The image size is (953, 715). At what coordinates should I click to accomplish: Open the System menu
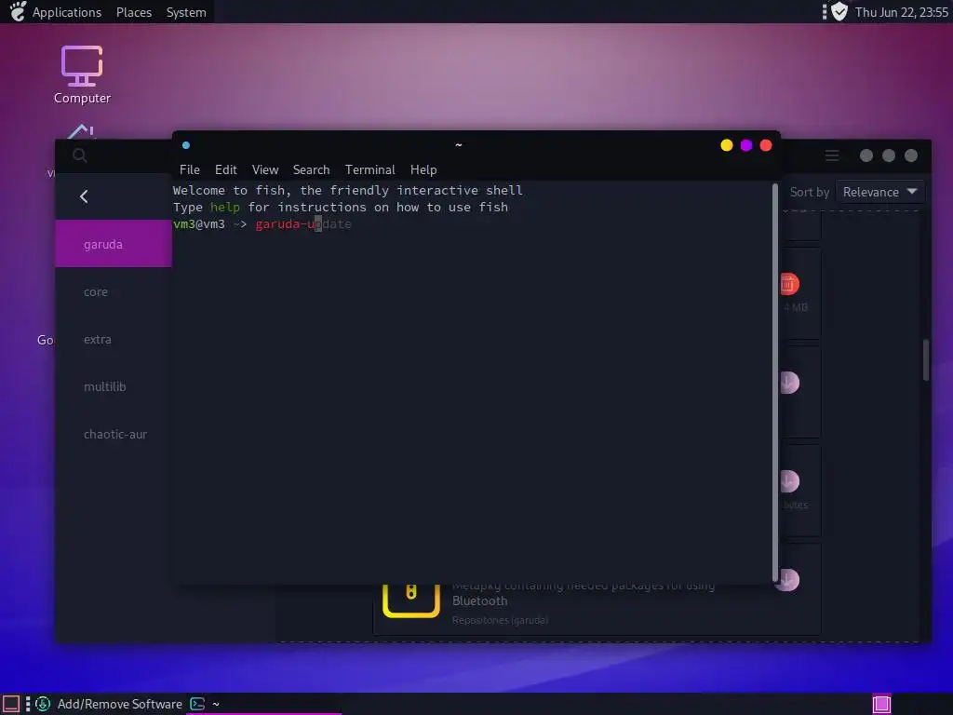[186, 12]
